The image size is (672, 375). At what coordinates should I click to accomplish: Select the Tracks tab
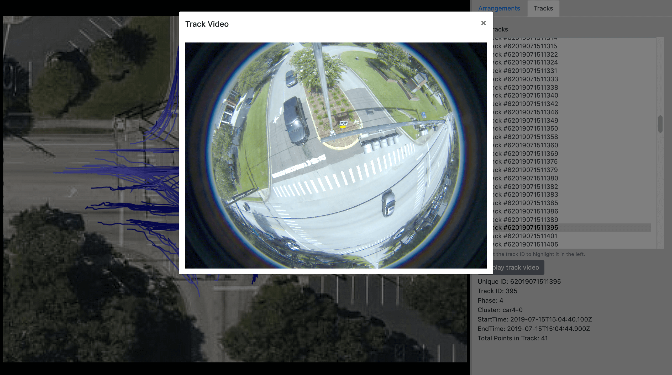point(543,8)
